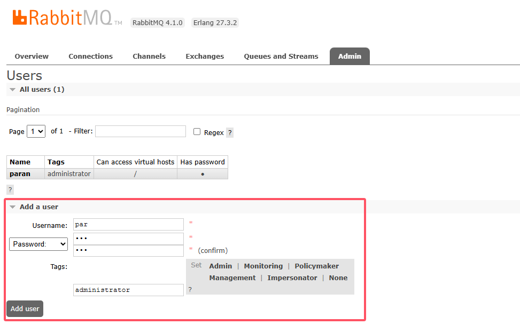Select the Admin tab
The width and height of the screenshot is (520, 325).
tap(350, 57)
